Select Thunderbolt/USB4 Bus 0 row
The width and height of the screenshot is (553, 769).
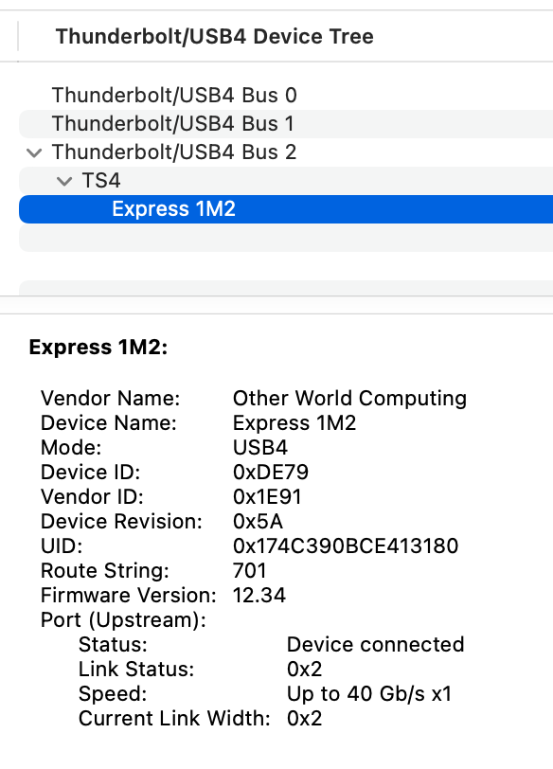click(x=286, y=95)
